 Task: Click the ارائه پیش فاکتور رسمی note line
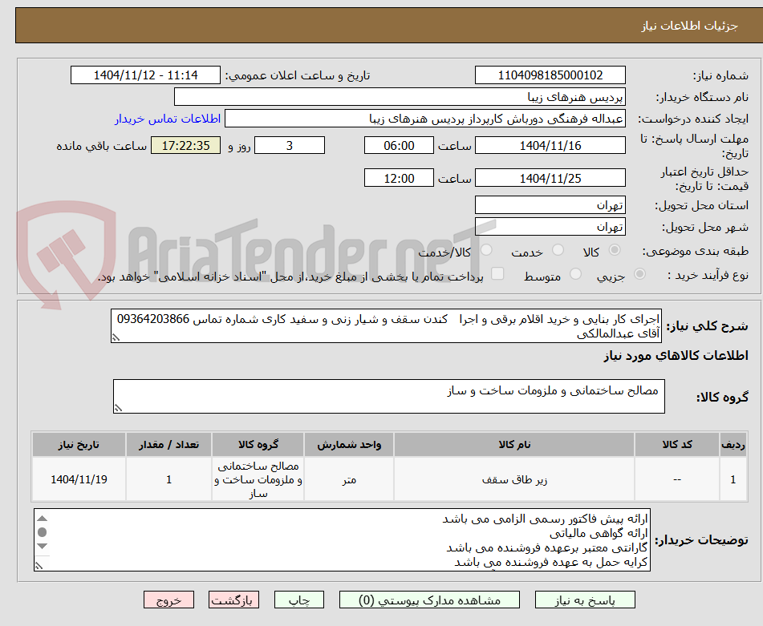click(545, 519)
